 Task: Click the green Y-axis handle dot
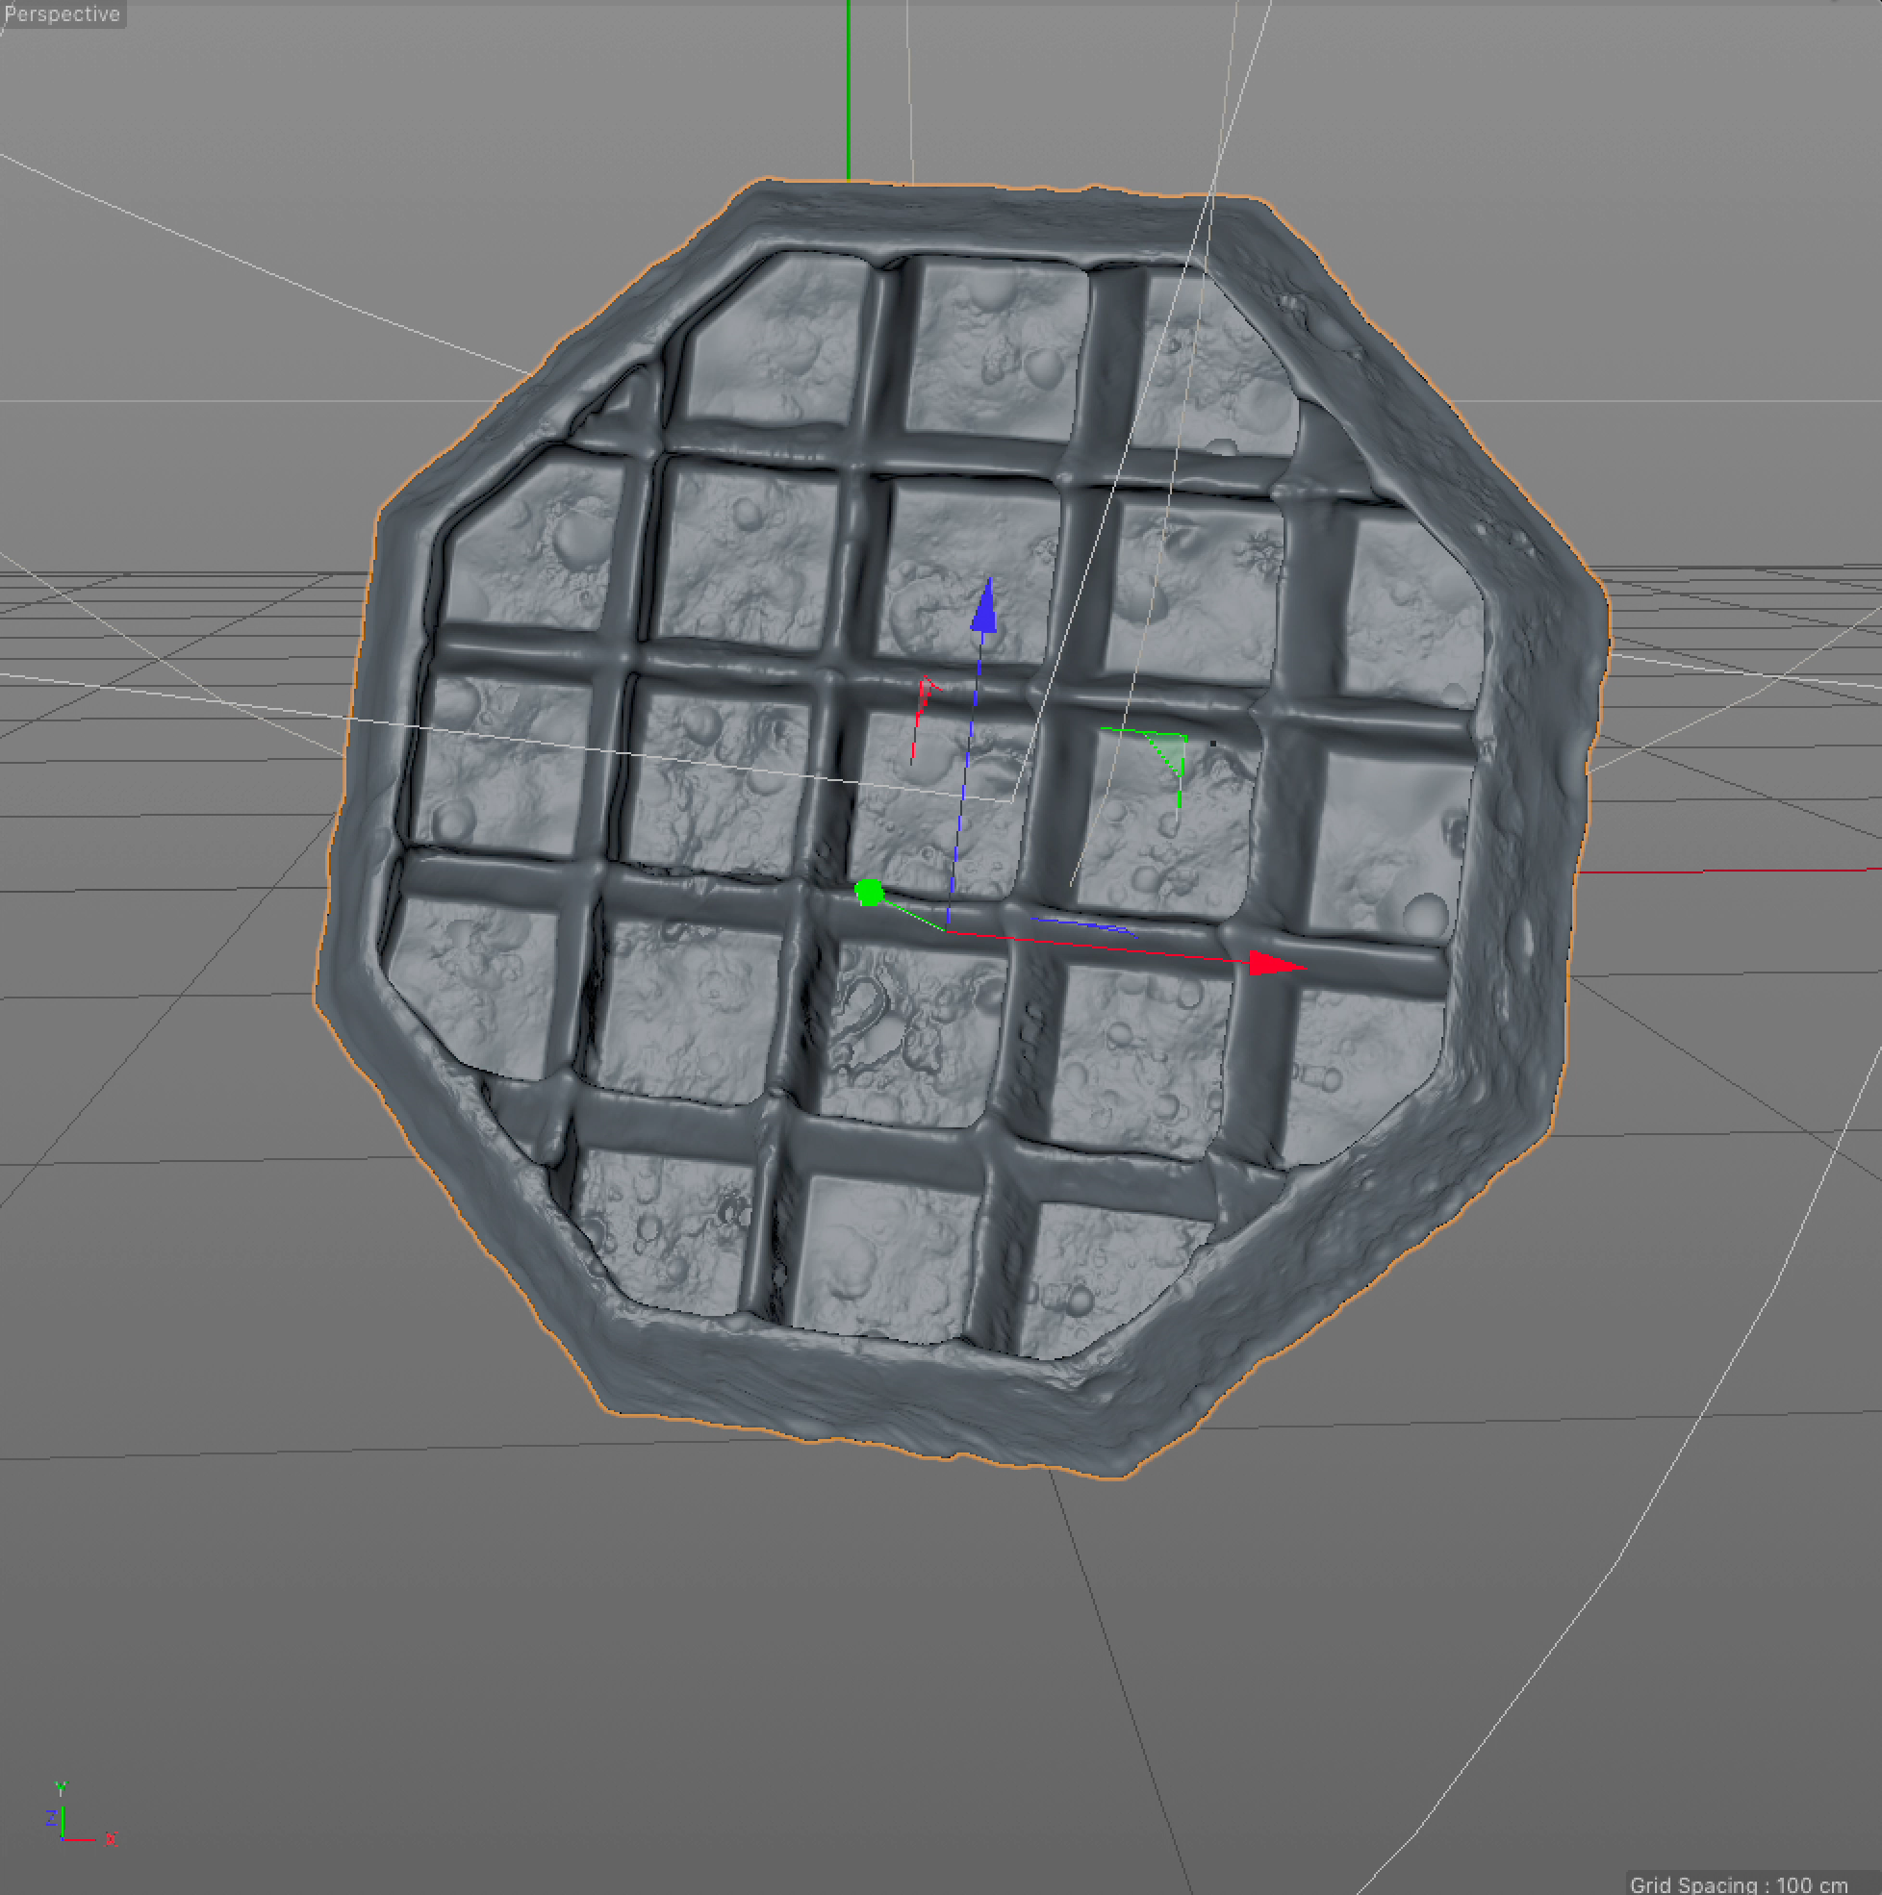[869, 893]
